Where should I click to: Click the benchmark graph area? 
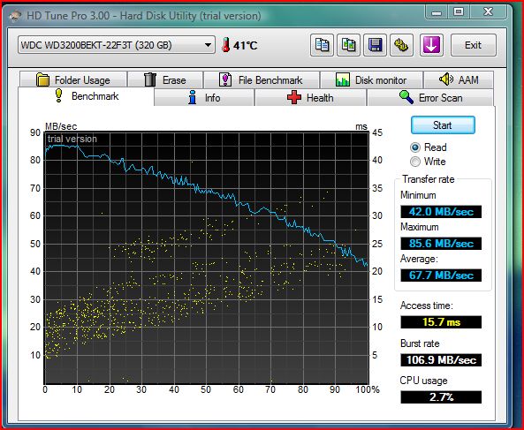click(207, 258)
